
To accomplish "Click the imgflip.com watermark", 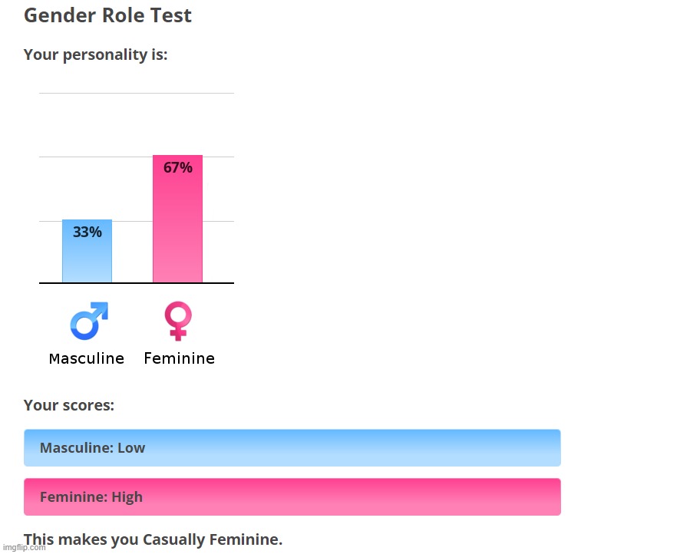I will (x=24, y=548).
